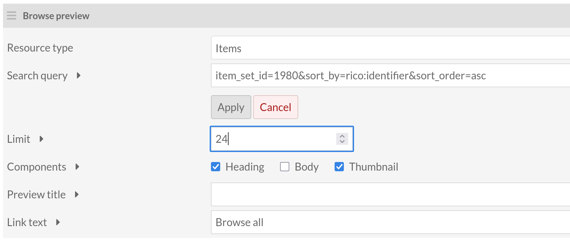This screenshot has width=570, height=241.
Task: Uncheck the Thumbnail component checkbox
Action: [x=339, y=167]
